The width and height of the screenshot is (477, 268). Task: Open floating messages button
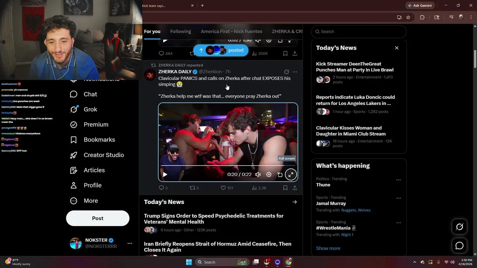[459, 246]
